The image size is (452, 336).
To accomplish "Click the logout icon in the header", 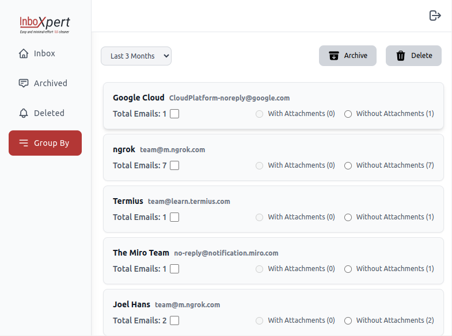I will 435,16.
